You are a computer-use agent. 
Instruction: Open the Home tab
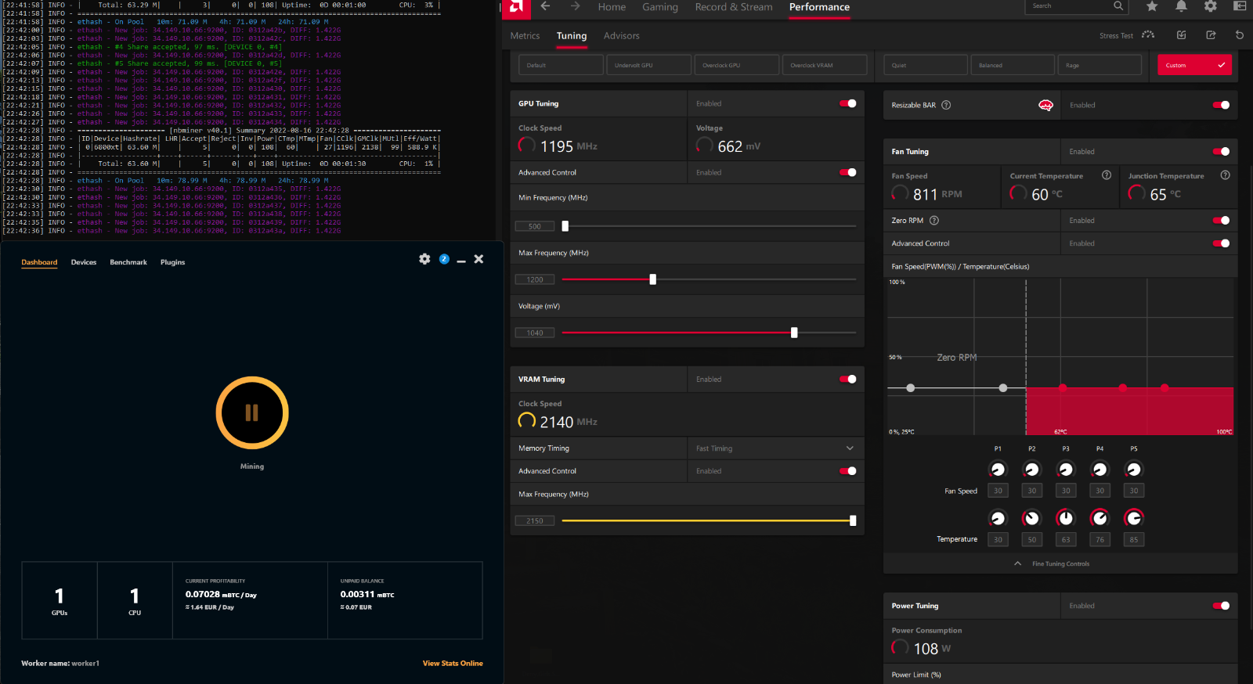pos(612,7)
